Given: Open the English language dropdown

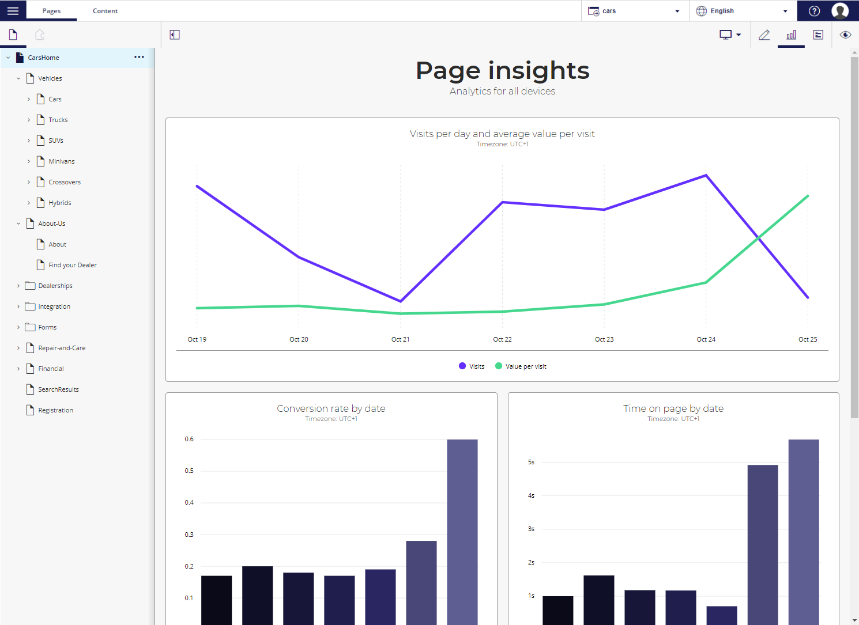Looking at the screenshot, I should pyautogui.click(x=743, y=11).
